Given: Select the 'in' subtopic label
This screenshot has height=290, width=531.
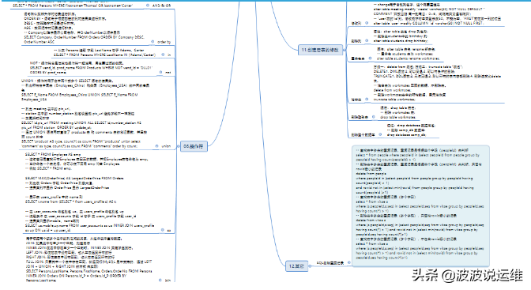Looking at the screenshot, I should point(169,55).
